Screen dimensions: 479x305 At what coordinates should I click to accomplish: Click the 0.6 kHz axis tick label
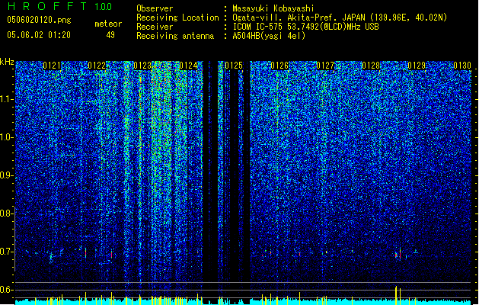point(6,290)
